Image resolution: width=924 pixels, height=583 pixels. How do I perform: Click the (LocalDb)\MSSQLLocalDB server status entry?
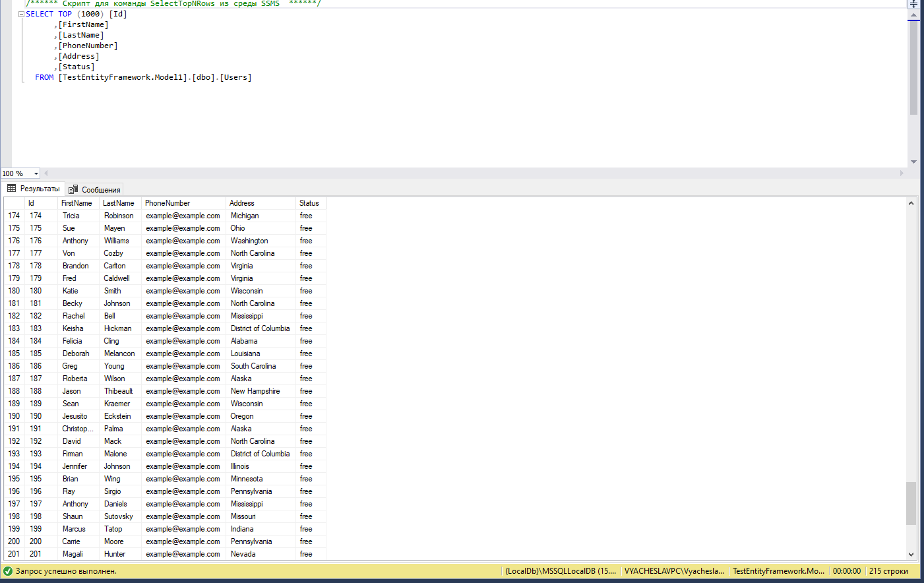561,571
